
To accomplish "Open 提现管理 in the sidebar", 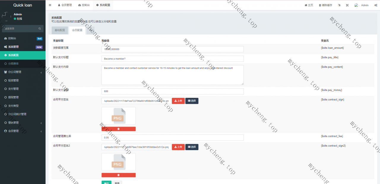I will click(23, 97).
